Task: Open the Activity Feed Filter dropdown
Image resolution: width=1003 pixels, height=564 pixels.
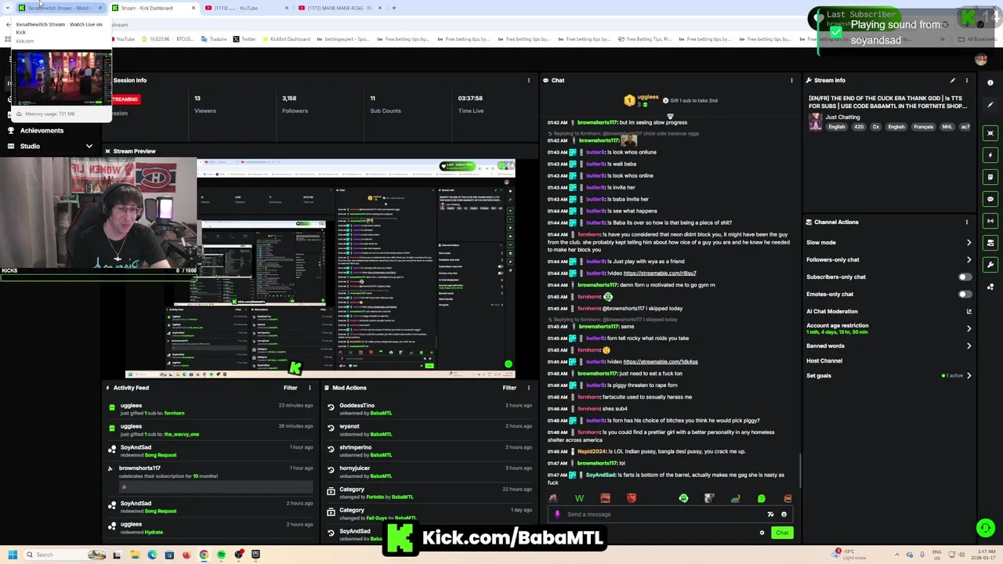Action: [291, 388]
